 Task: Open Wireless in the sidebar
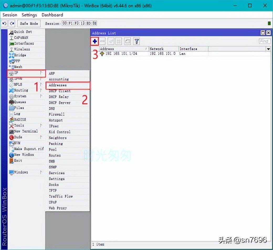[27, 49]
